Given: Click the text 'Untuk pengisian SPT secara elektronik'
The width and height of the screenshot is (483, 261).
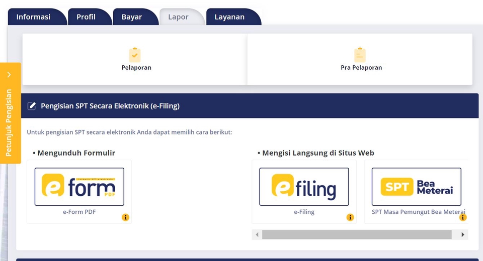Looking at the screenshot, I should [82, 132].
